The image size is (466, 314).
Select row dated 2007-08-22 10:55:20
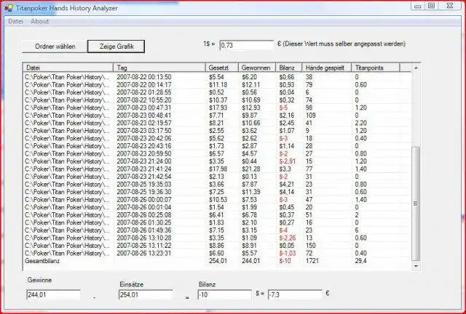218,100
